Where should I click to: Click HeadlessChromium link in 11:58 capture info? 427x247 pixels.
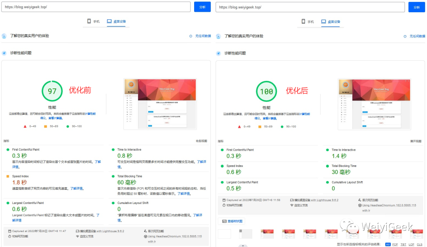pyautogui.click(x=389, y=208)
